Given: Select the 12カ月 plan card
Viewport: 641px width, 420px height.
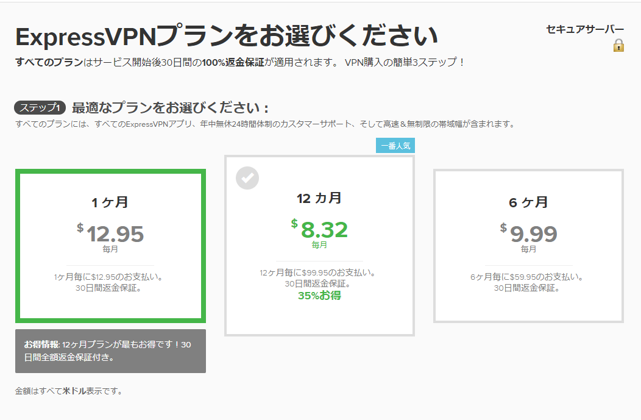Looking at the screenshot, I should click(x=319, y=246).
